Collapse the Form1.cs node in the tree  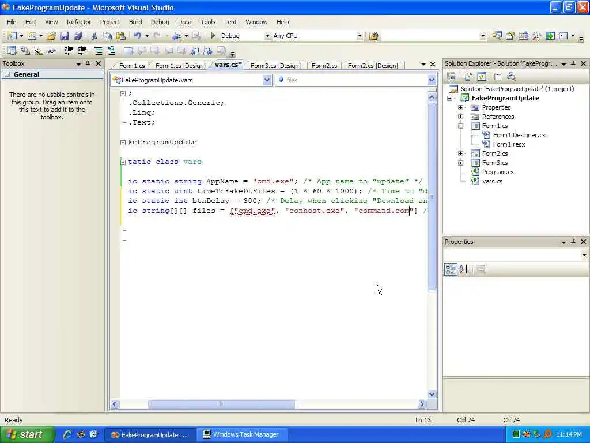click(x=460, y=126)
